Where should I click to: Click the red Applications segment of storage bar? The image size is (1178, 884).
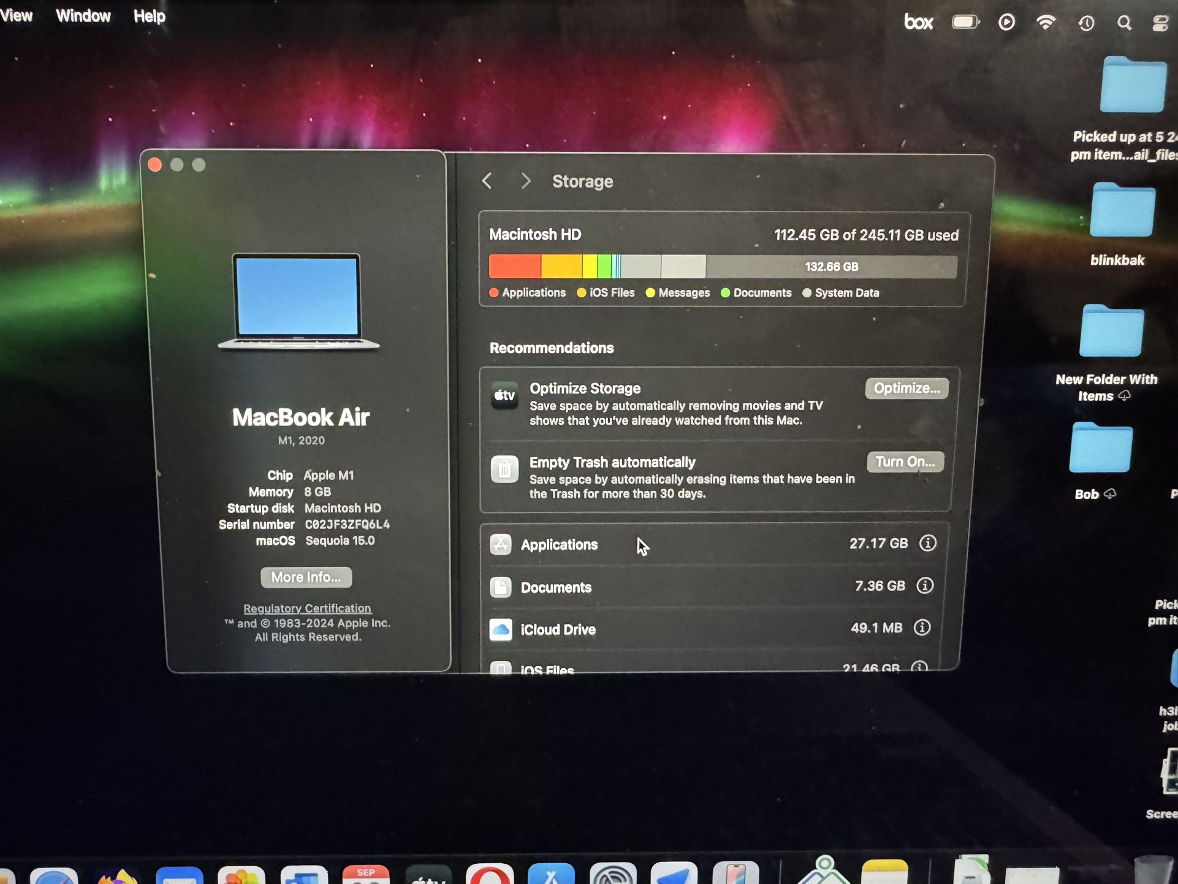tap(515, 267)
